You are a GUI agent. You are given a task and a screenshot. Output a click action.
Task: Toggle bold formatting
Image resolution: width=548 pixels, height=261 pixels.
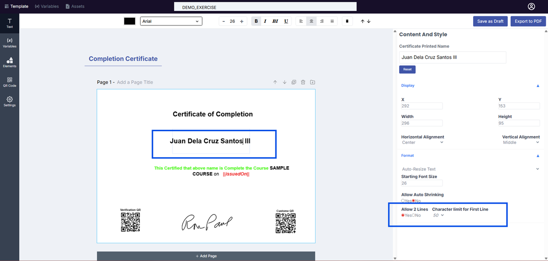(256, 21)
